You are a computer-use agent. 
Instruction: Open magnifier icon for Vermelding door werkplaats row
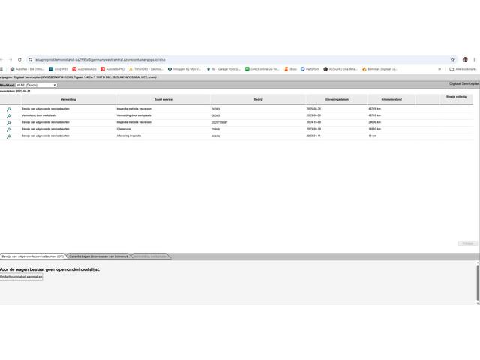point(8,116)
